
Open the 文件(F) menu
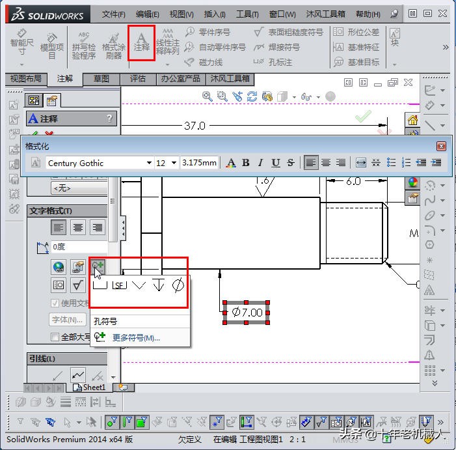[113, 14]
